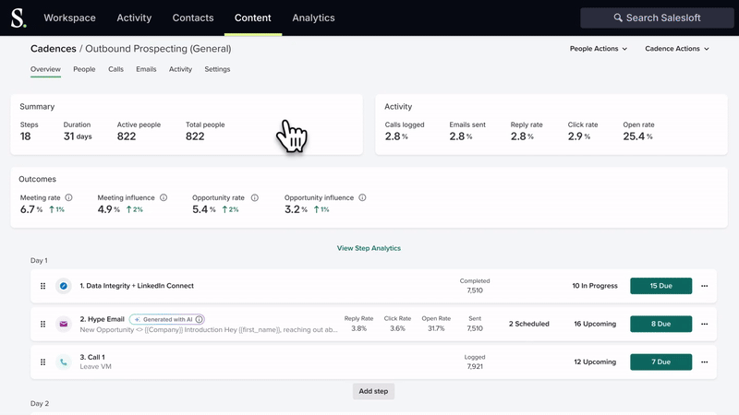Click the 2 Scheduled text
This screenshot has width=739, height=415.
click(x=528, y=324)
